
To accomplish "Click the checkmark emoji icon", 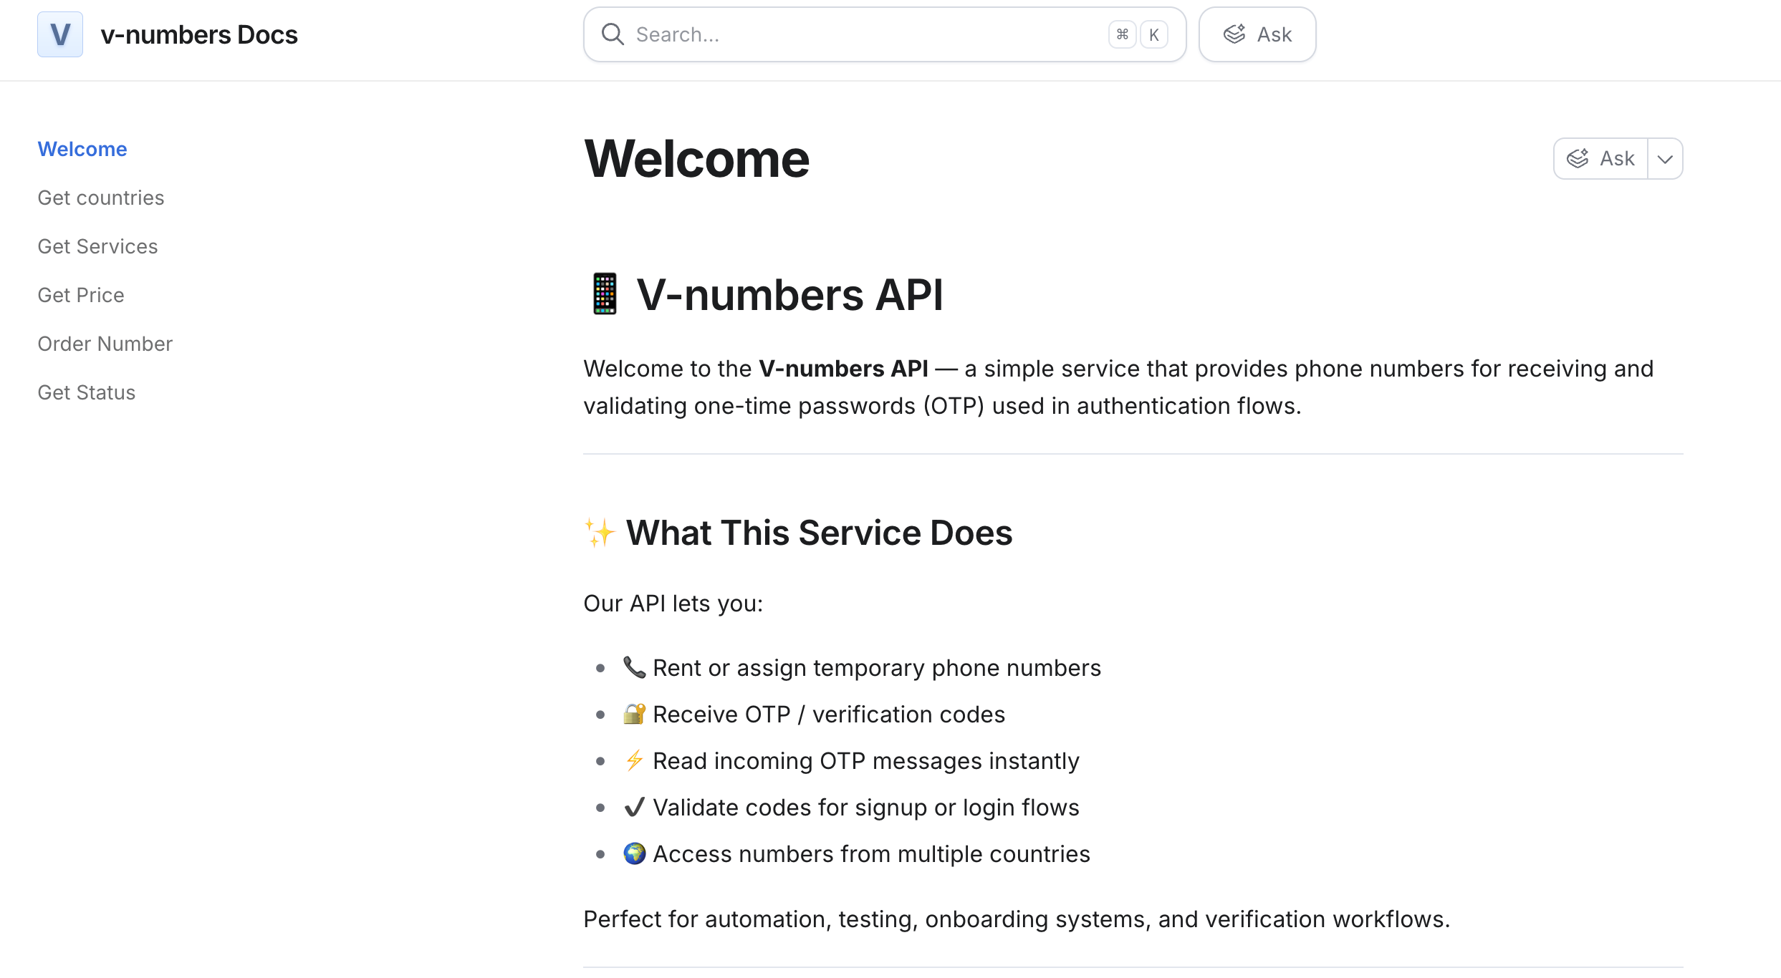I will point(634,807).
